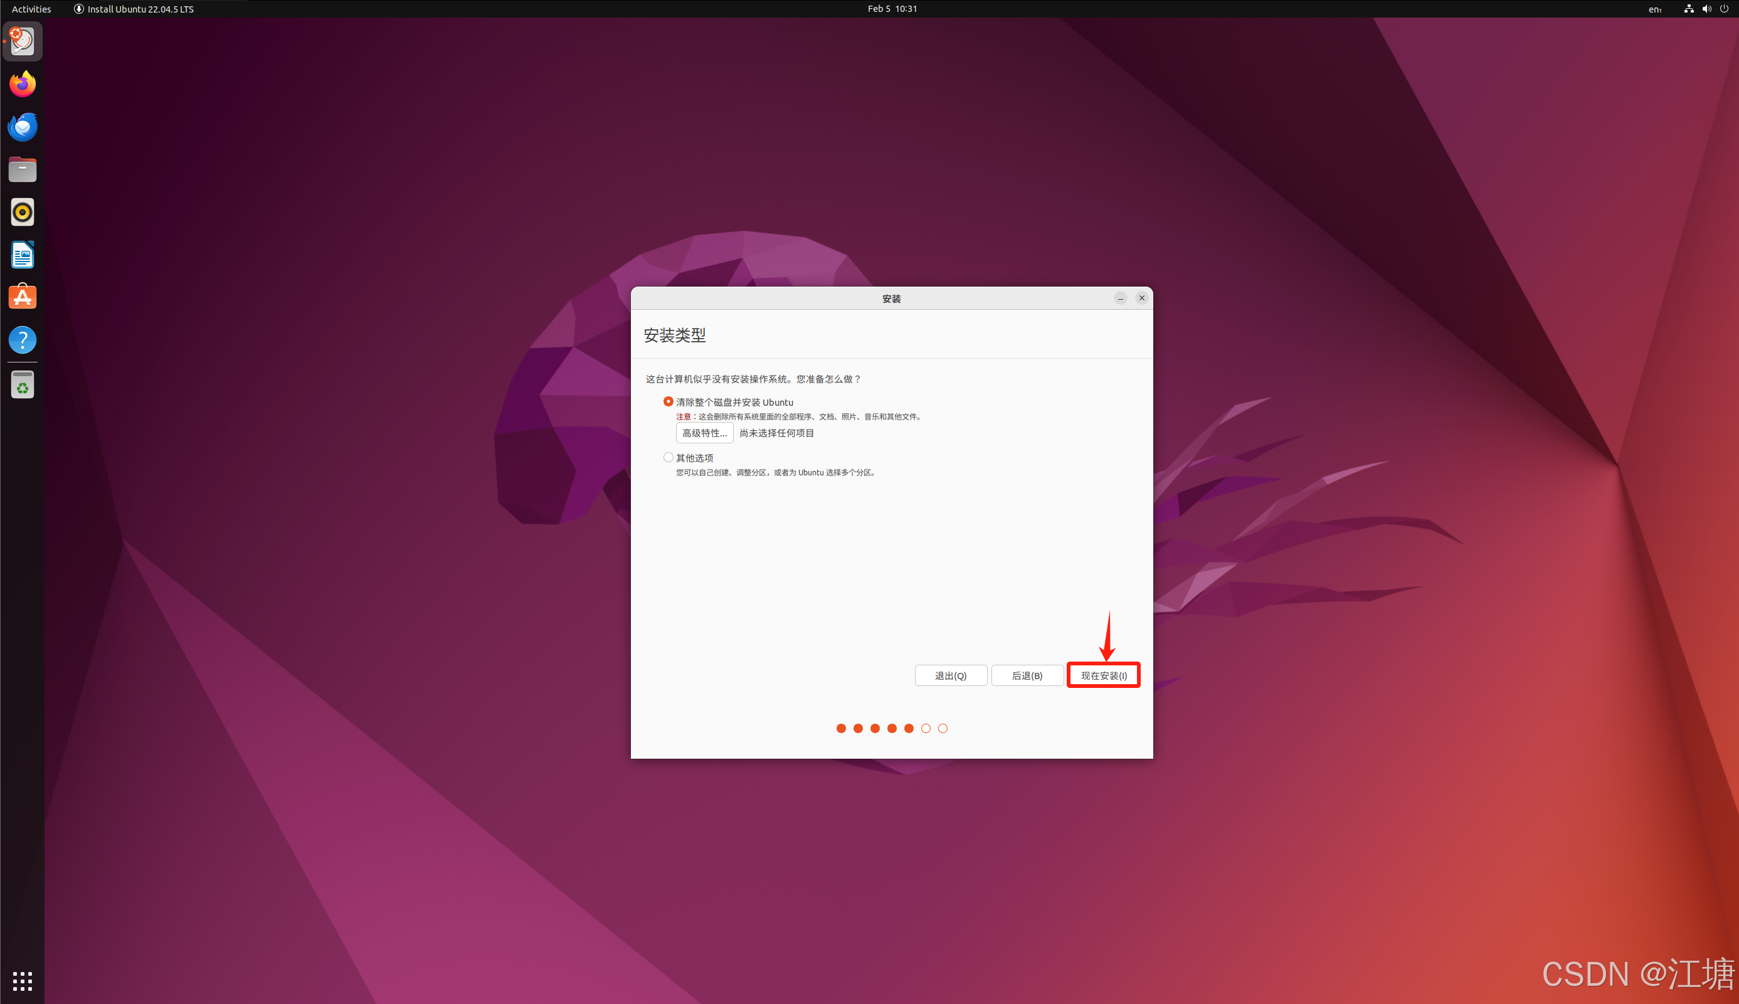
Task: Click the Ubuntu installer dock icon
Action: pos(22,41)
